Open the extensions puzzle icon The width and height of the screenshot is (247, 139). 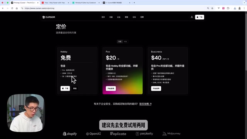(228, 8)
